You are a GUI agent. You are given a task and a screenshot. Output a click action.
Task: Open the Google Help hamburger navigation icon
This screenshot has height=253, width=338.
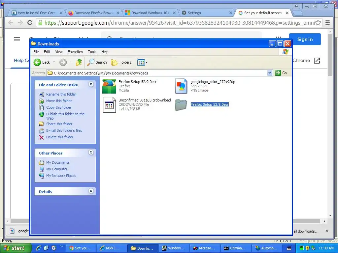(x=17, y=39)
